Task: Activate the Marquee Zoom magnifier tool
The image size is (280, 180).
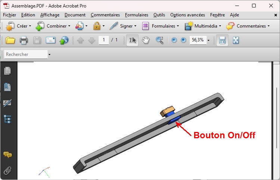Action: 159,40
